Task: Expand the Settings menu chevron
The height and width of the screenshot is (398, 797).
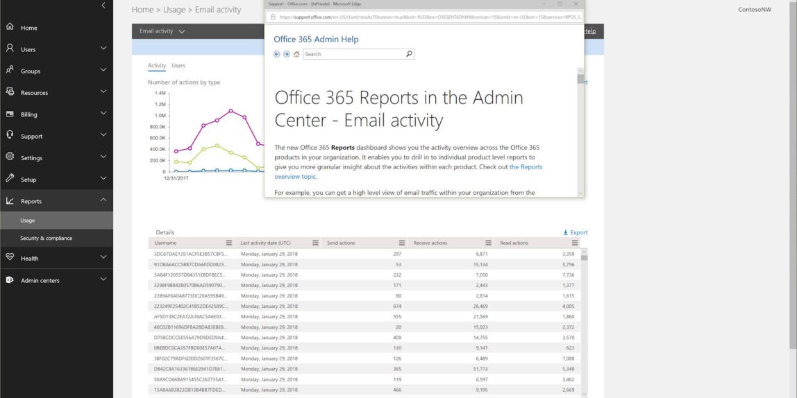Action: 103,157
